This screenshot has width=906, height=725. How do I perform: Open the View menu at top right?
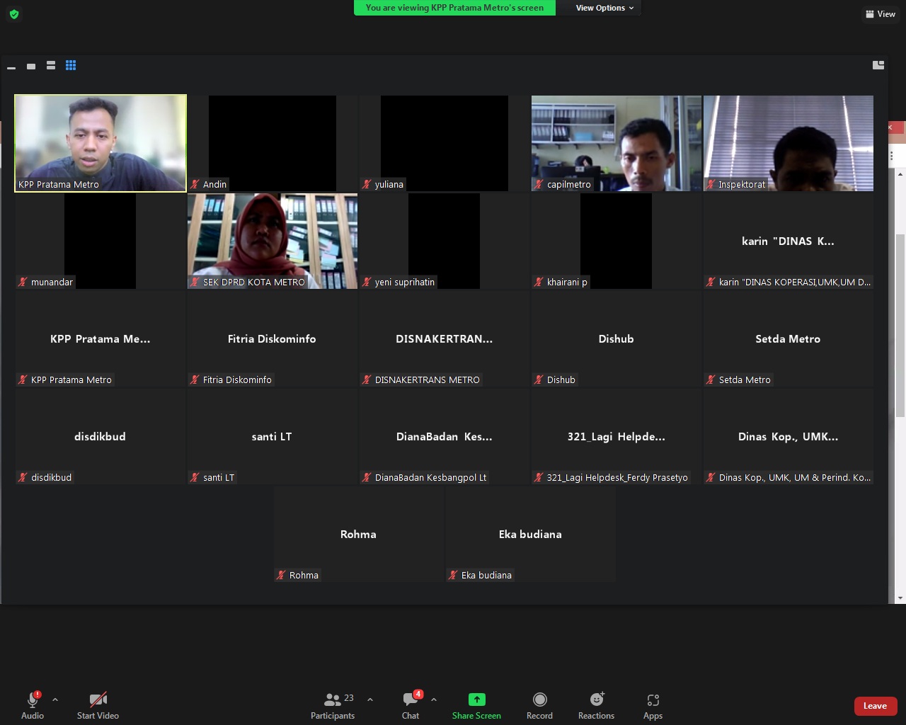point(881,14)
